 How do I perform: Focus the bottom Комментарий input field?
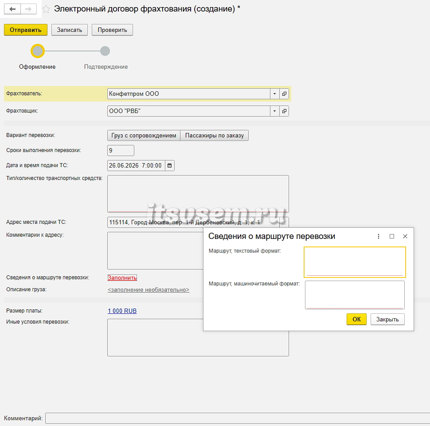tap(238, 418)
